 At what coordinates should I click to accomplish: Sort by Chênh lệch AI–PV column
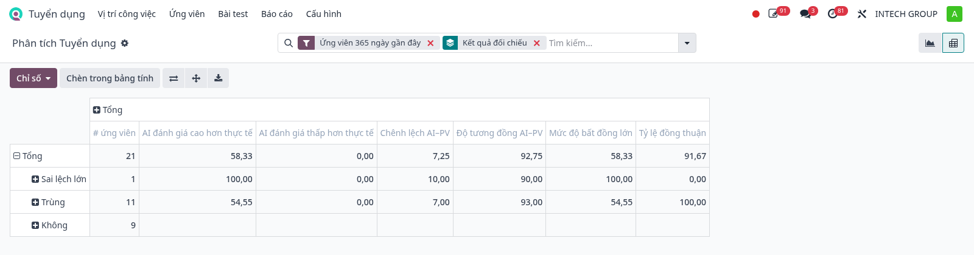[x=415, y=133]
